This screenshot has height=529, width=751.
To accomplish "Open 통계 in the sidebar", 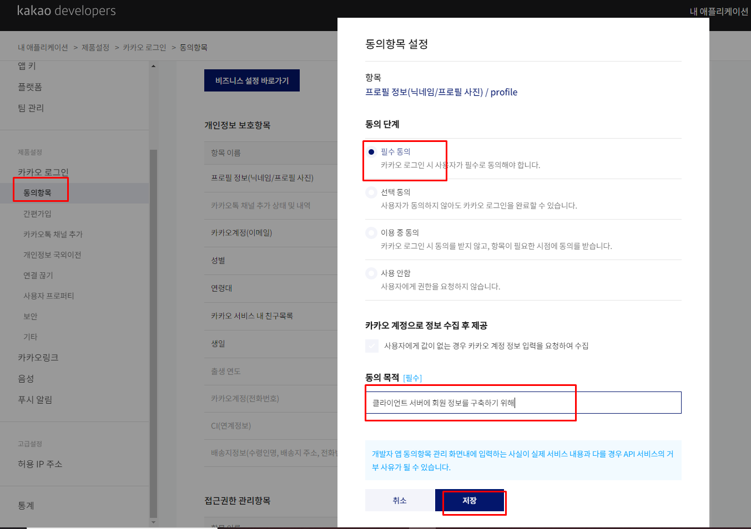I will pos(26,506).
